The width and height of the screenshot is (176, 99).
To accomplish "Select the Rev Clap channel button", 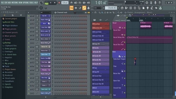I will [x=45, y=78].
